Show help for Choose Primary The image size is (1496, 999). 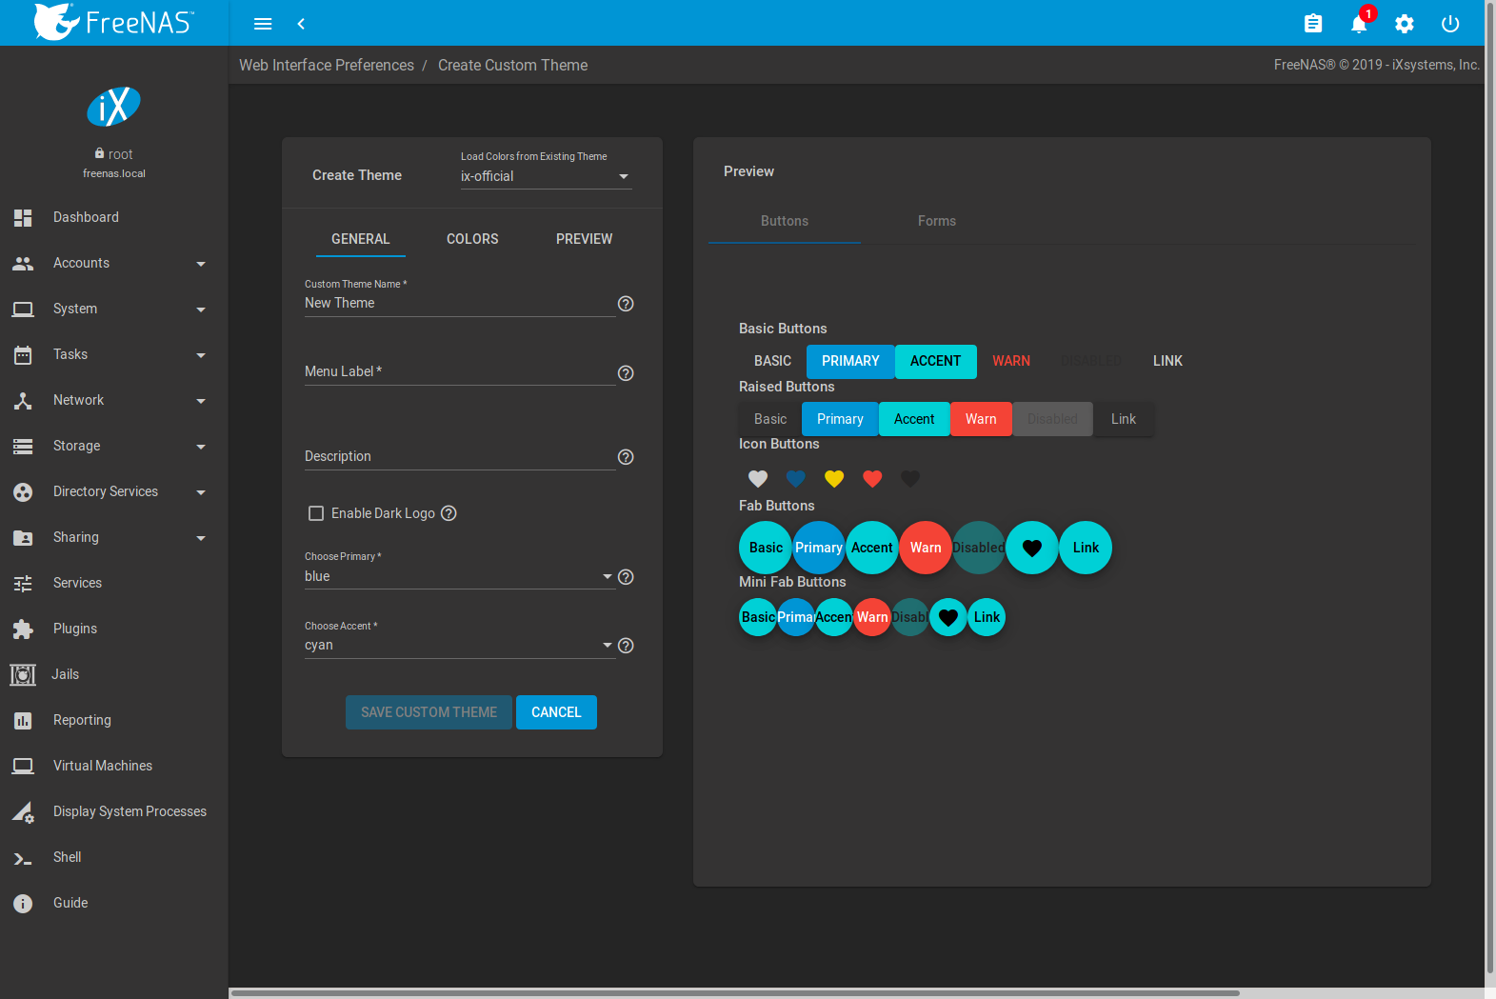click(x=626, y=577)
